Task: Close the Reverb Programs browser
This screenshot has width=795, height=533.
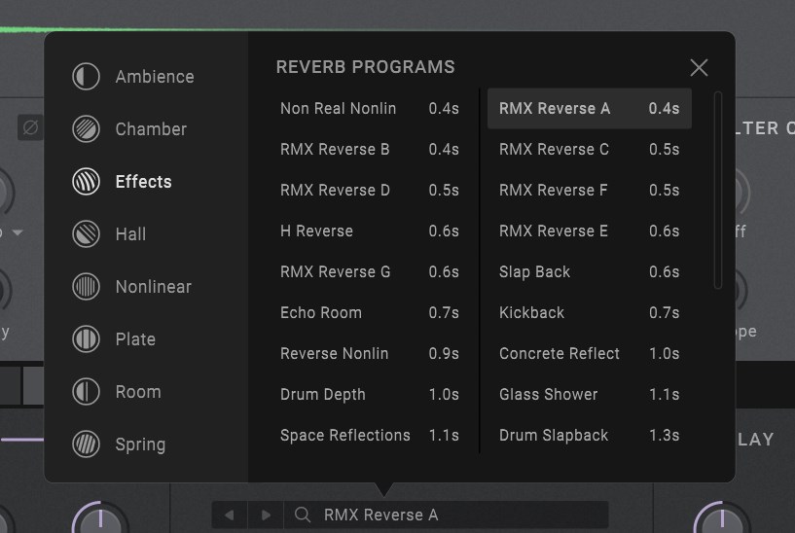Action: 699,67
